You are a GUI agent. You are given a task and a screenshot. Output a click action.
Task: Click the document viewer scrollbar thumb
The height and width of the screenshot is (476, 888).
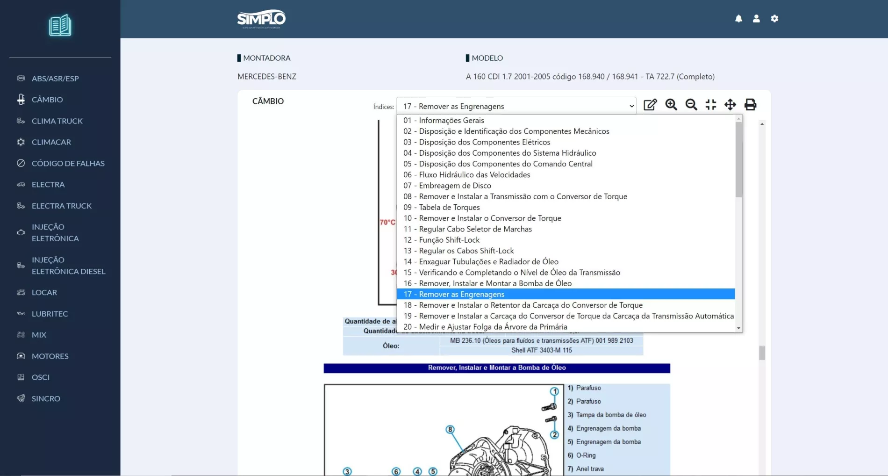(762, 353)
